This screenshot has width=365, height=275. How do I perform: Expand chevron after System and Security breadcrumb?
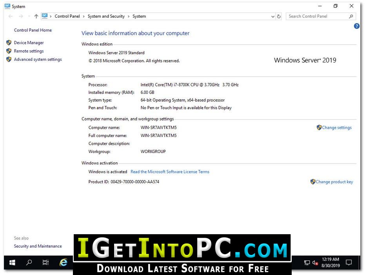129,16
